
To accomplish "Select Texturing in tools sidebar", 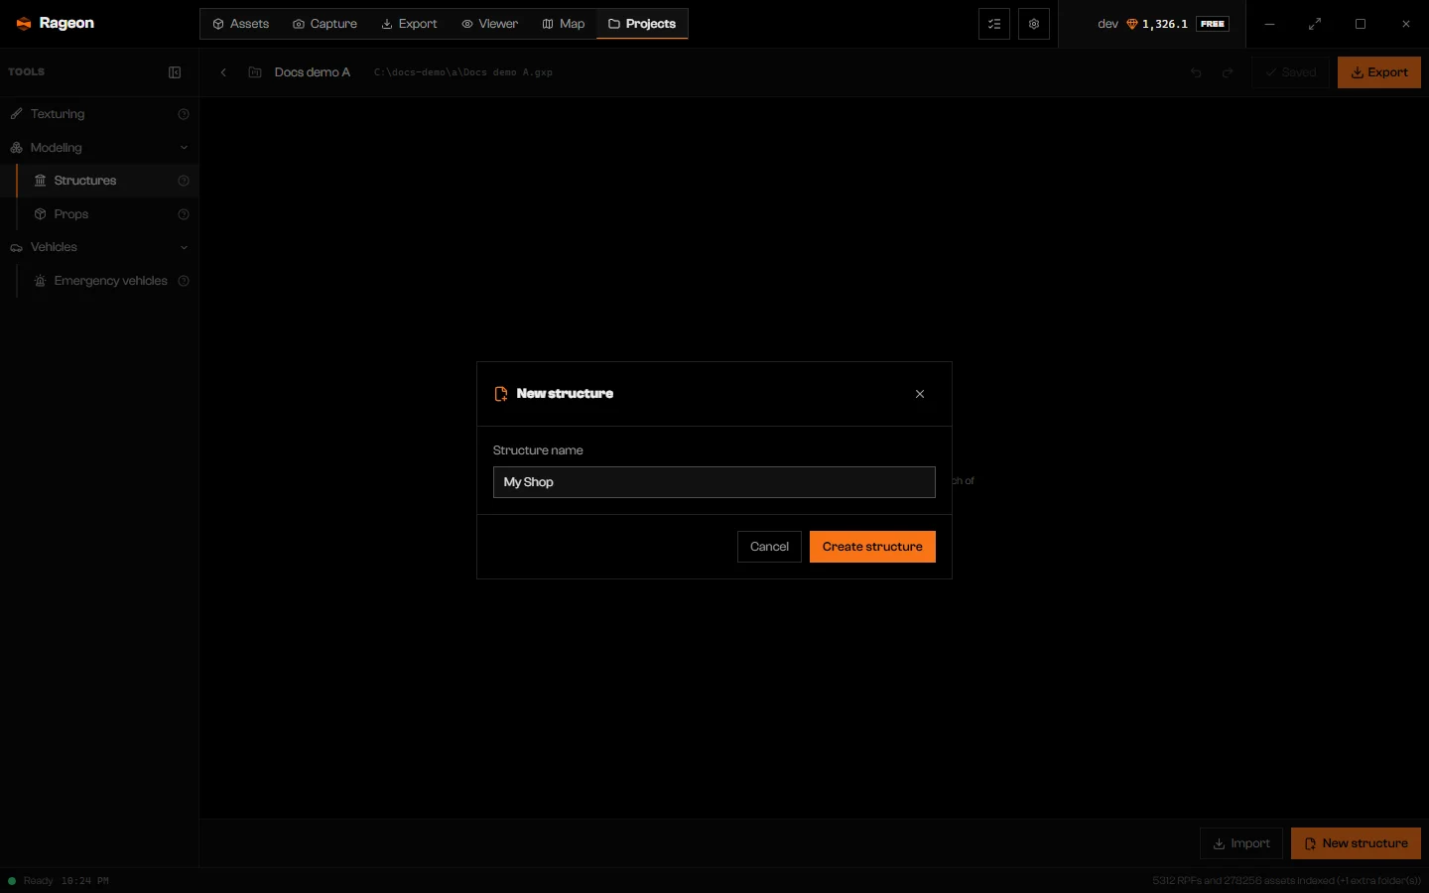I will tap(99, 114).
